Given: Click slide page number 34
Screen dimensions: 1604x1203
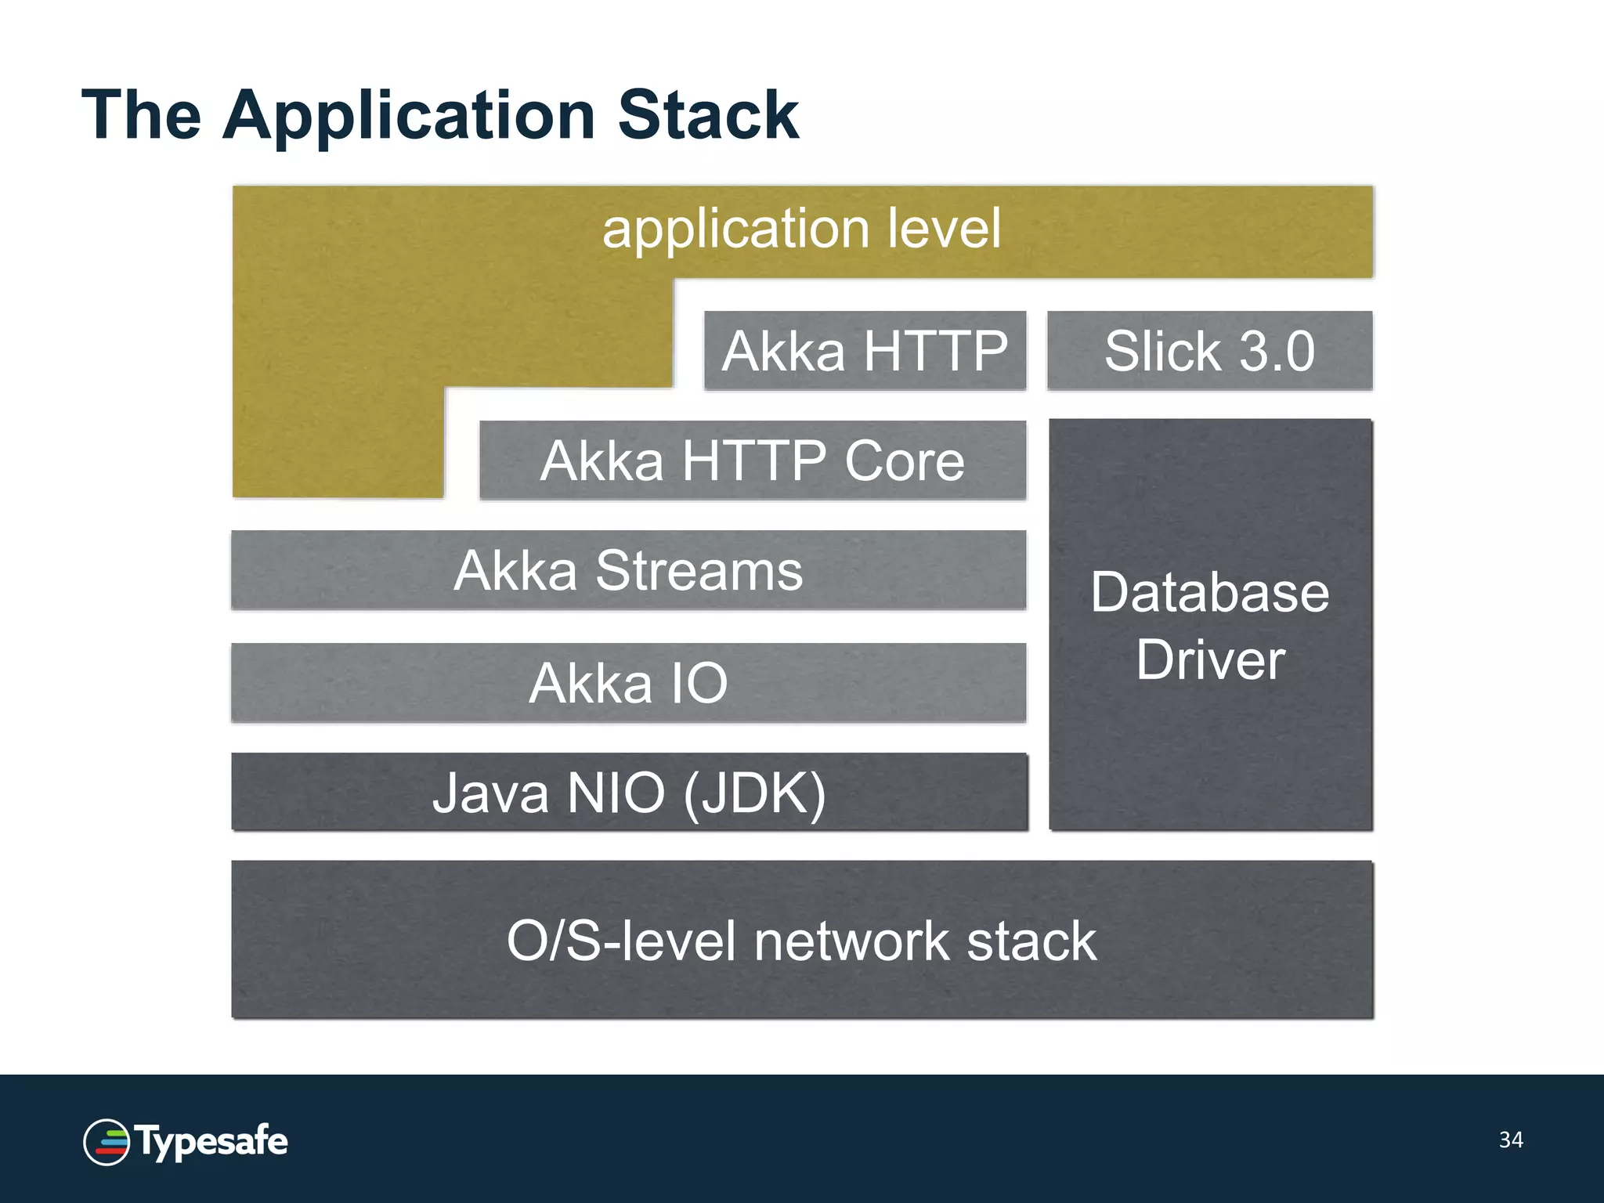Looking at the screenshot, I should [1511, 1140].
